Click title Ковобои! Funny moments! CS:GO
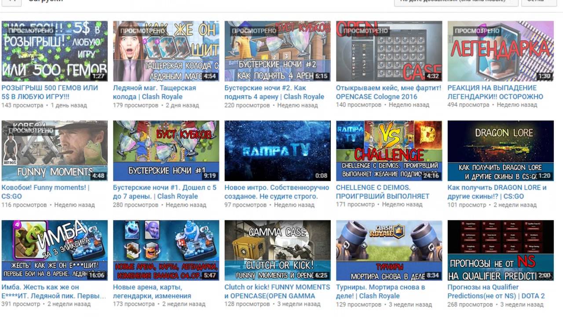Image resolution: width=563 pixels, height=317 pixels. tap(46, 192)
